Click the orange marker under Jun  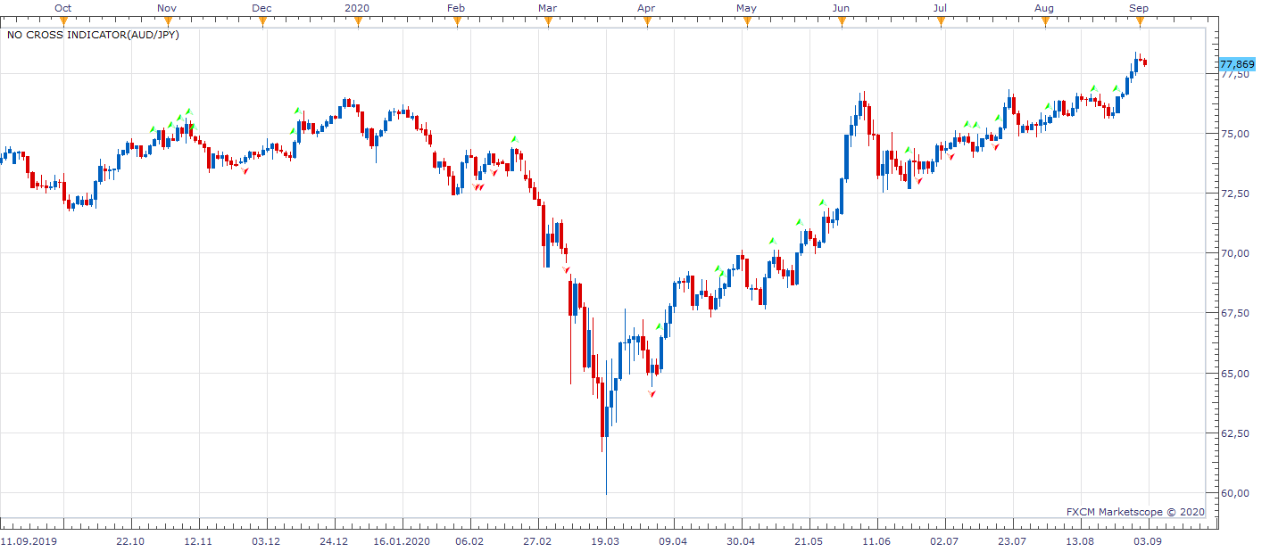point(841,21)
